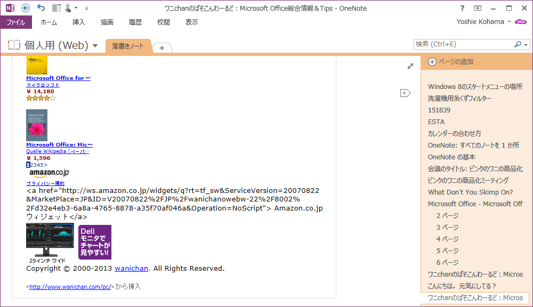Viewport: 533px width, 307px height.
Task: Open the 描画 ribbon tab
Action: [x=107, y=22]
